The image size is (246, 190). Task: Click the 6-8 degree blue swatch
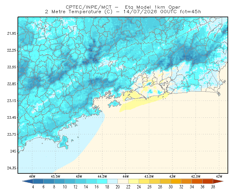pyautogui.click(x=49, y=181)
